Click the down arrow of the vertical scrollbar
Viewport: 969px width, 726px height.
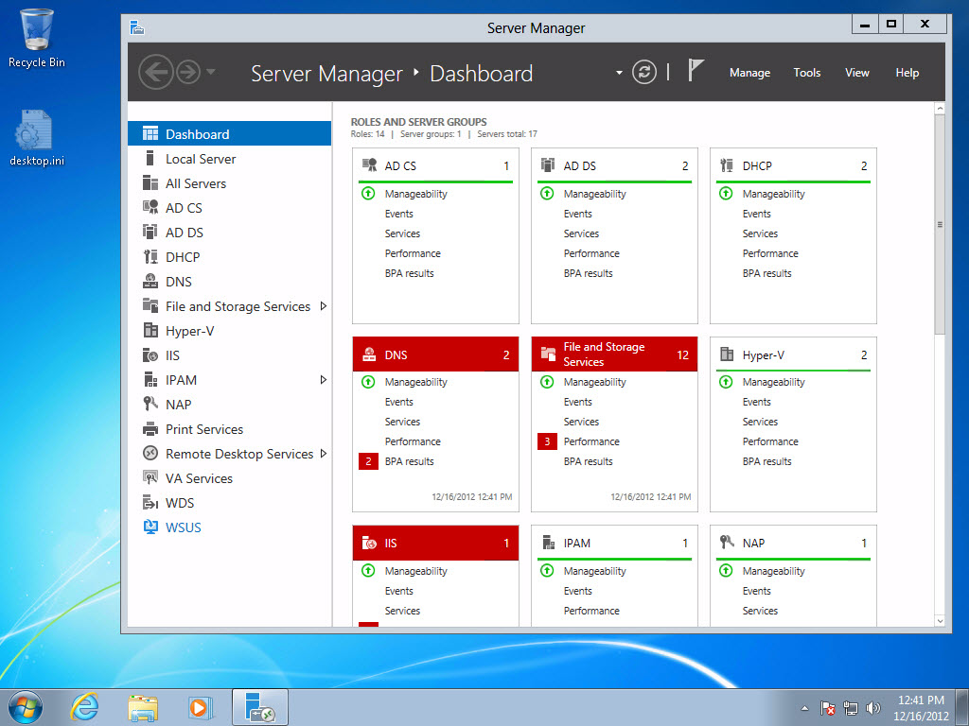pyautogui.click(x=940, y=619)
